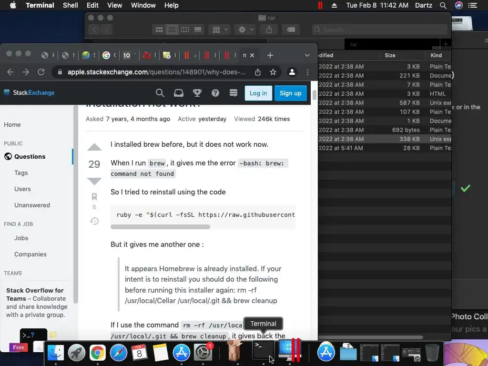This screenshot has height=366, width=488.
Task: Open the Tags sidebar link
Action: click(x=21, y=173)
